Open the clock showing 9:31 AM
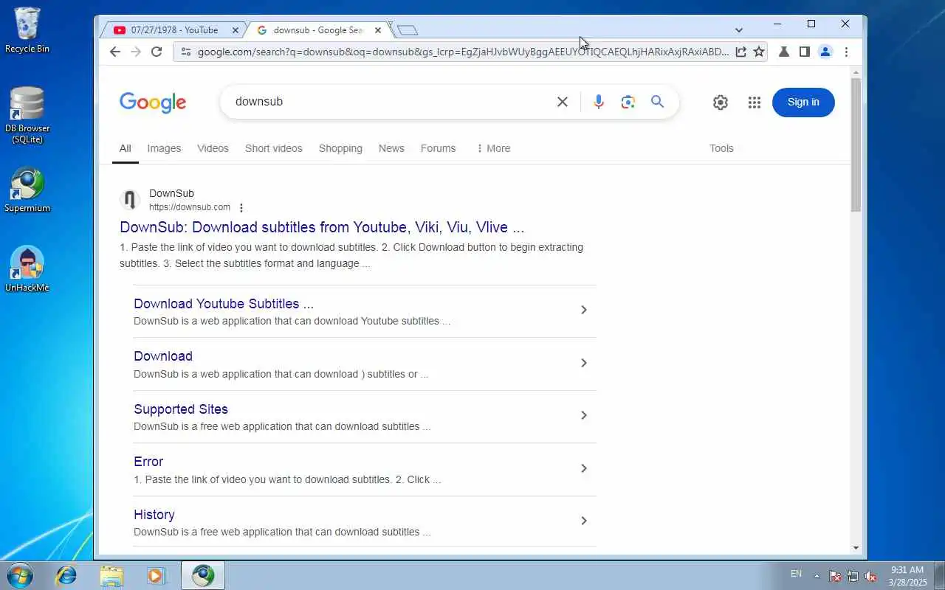The image size is (945, 590). click(x=907, y=576)
